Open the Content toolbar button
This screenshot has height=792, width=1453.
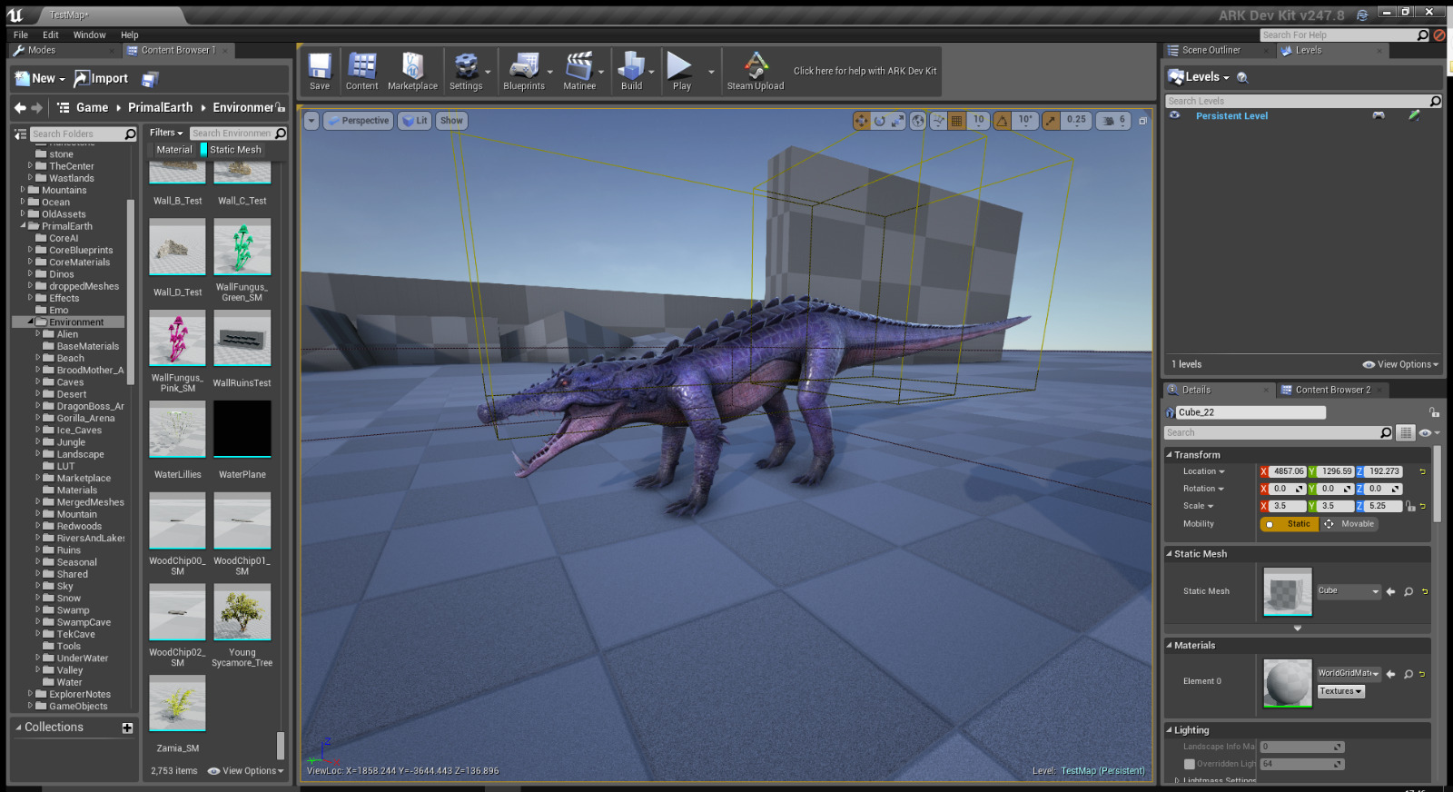tap(361, 72)
